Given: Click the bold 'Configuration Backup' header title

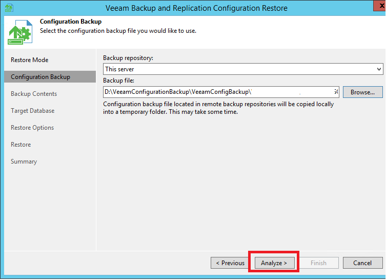Looking at the screenshot, I should tap(71, 22).
